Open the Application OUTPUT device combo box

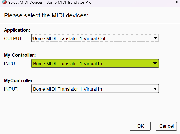pos(91,38)
